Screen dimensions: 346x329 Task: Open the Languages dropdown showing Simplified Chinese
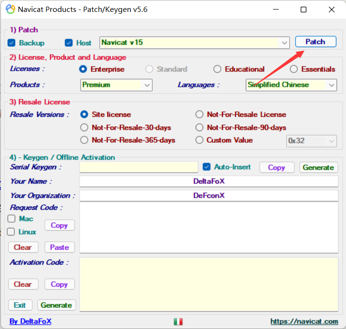click(x=332, y=85)
